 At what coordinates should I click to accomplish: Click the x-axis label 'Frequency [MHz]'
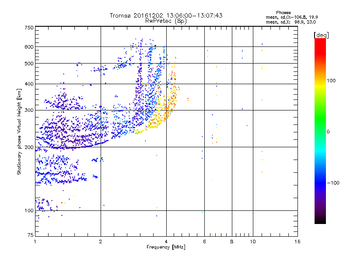(166, 247)
